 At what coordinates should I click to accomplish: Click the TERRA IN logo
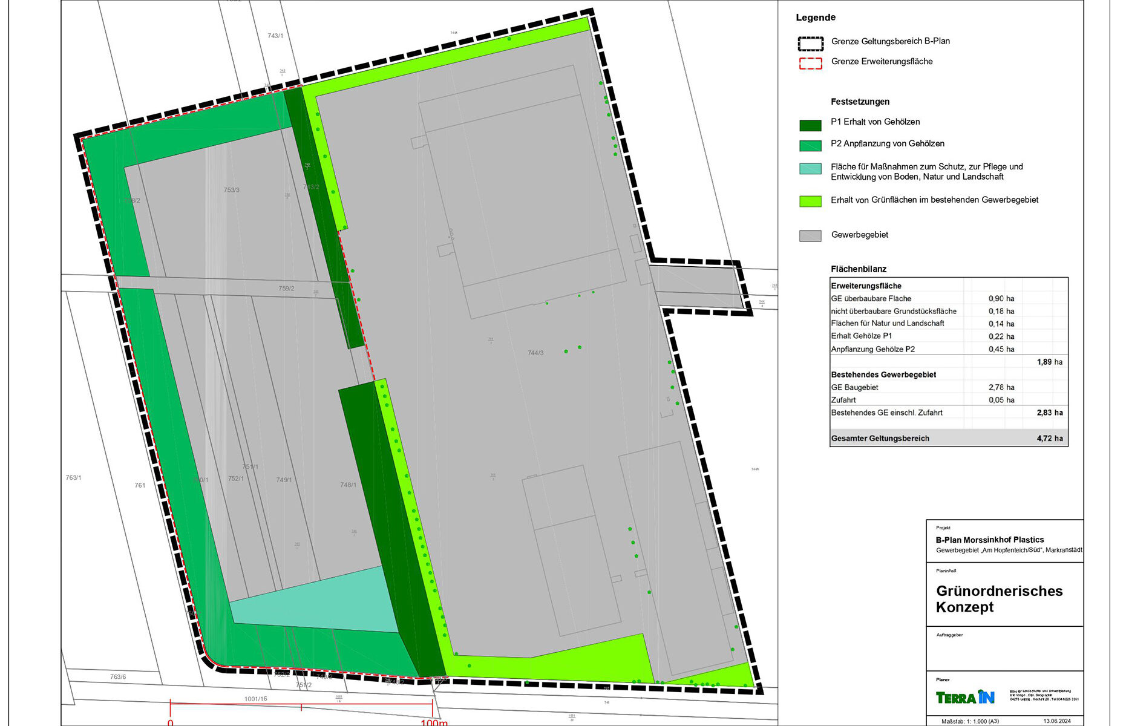(x=964, y=697)
